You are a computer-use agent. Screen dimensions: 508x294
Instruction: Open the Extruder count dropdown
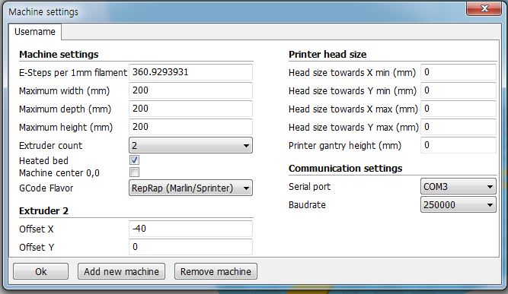(x=190, y=145)
